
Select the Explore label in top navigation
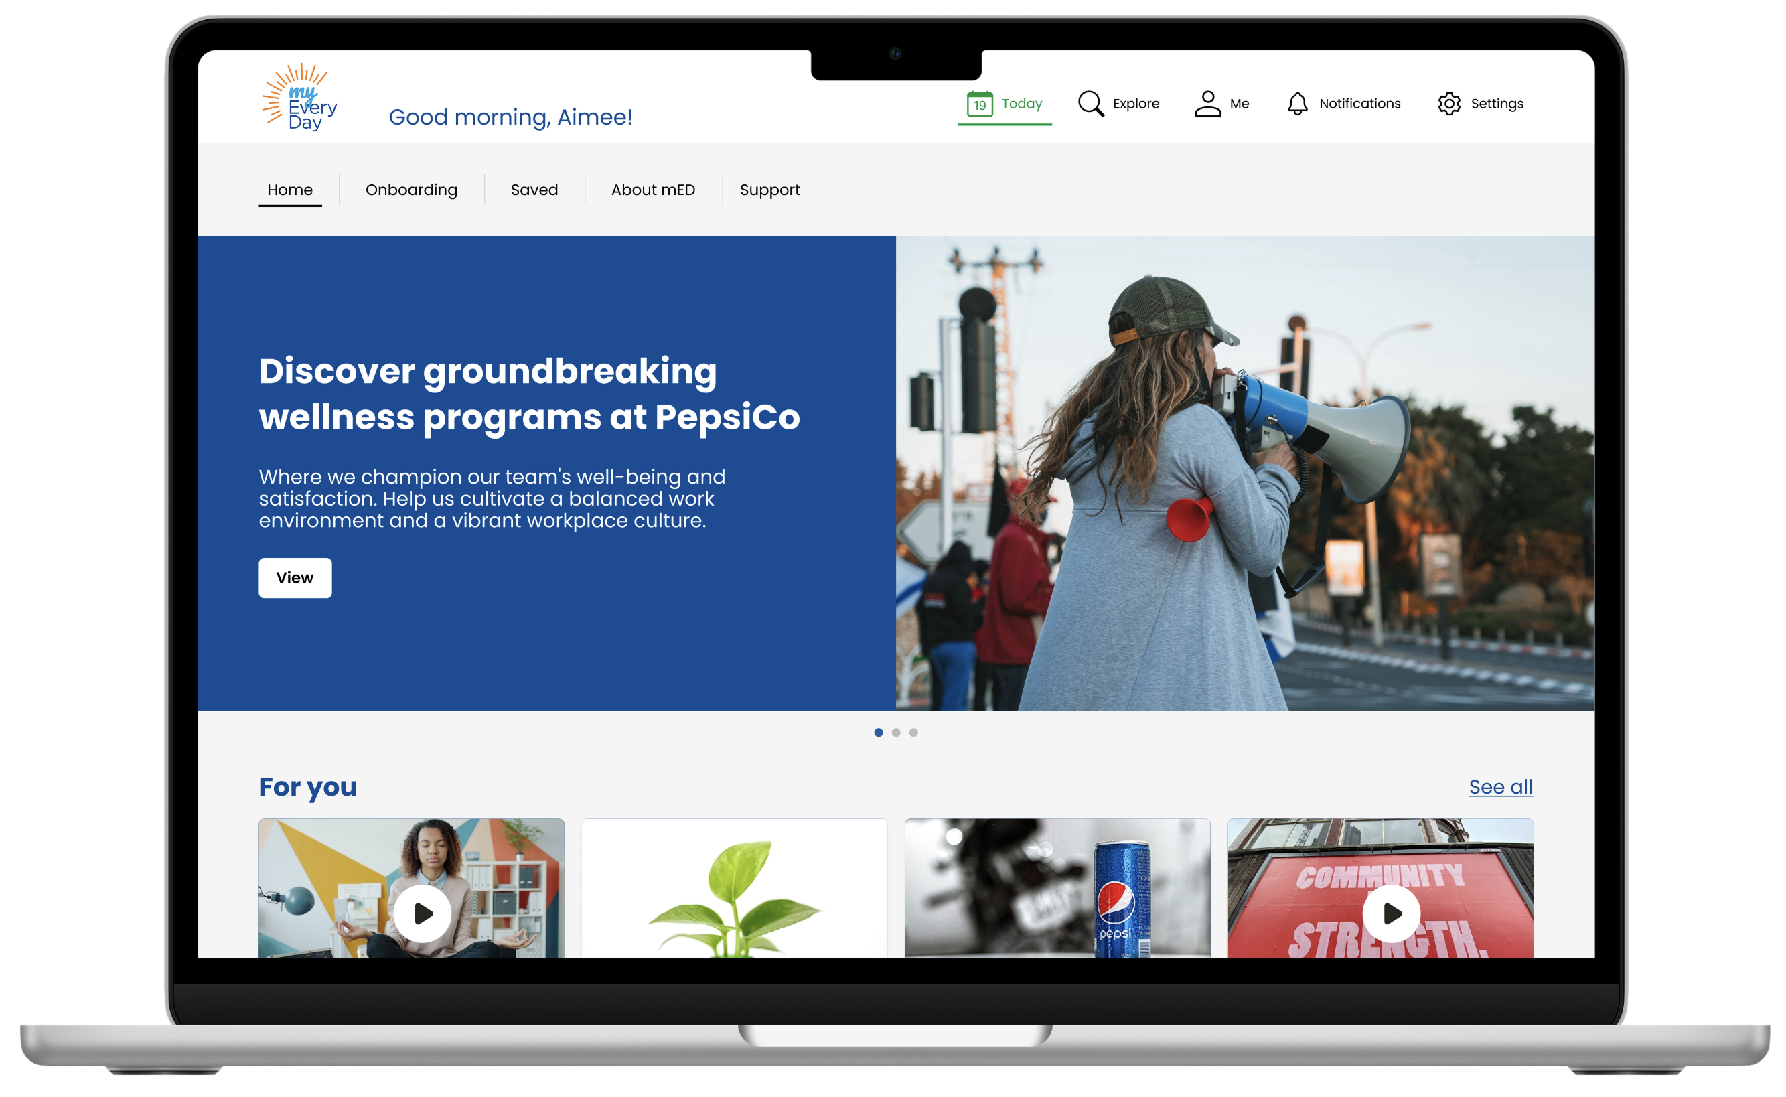click(1135, 104)
